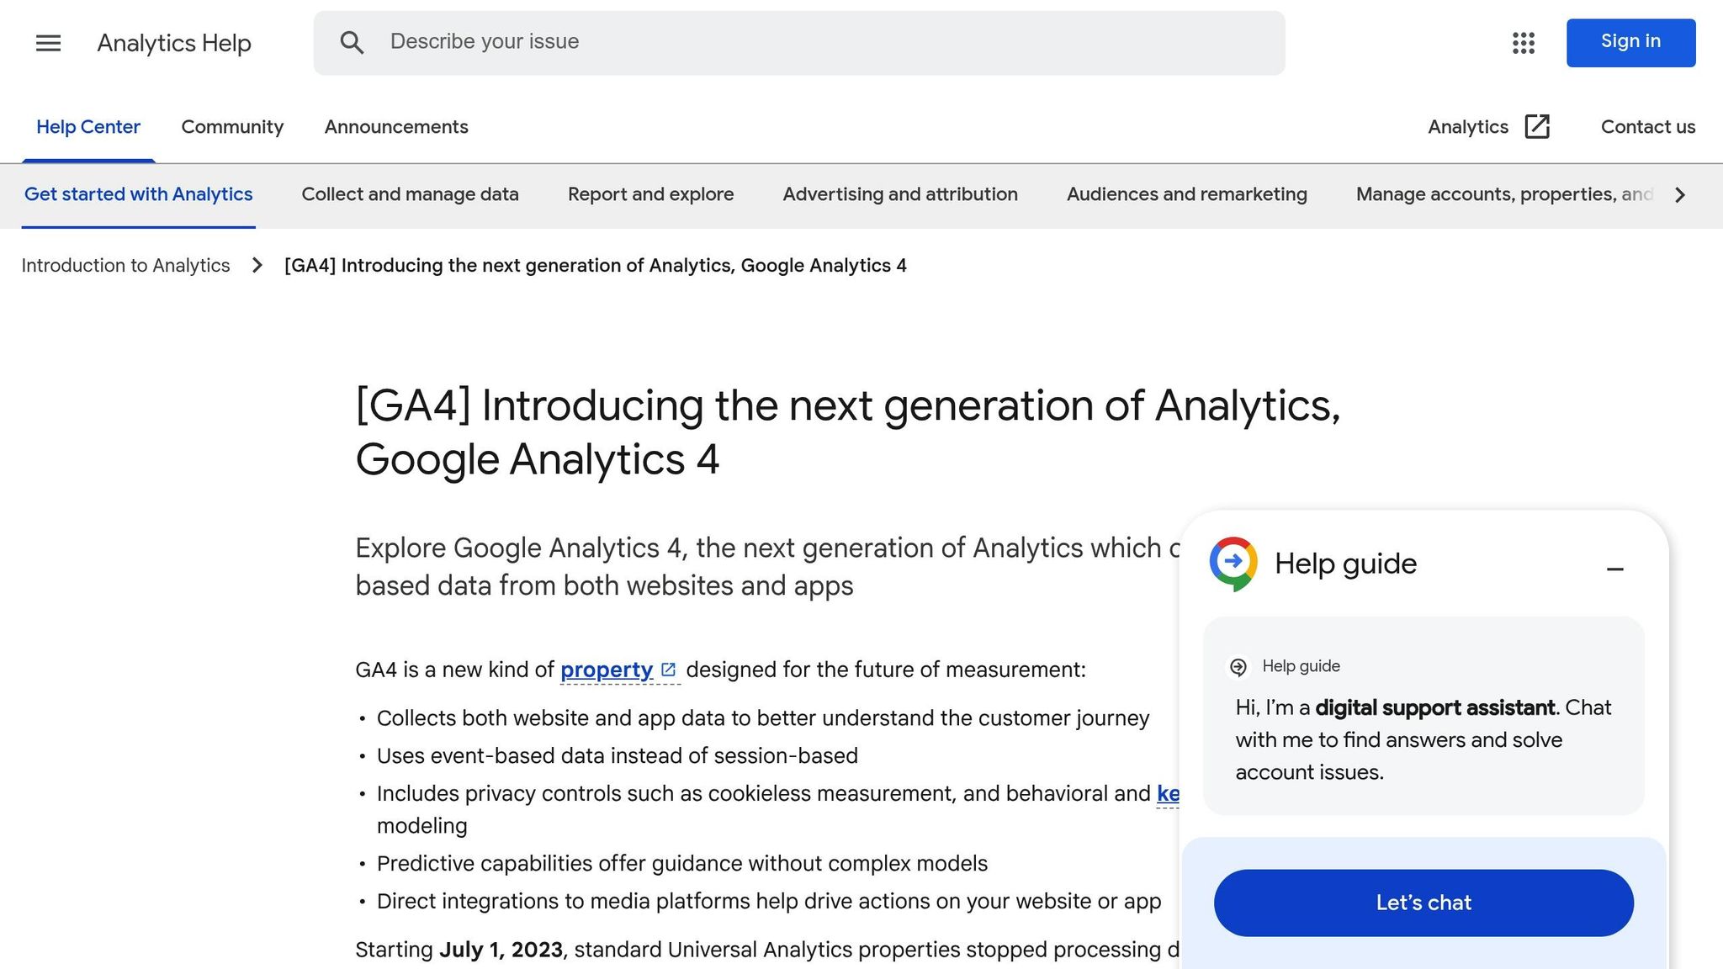Select the Announcements tab

pos(395,126)
